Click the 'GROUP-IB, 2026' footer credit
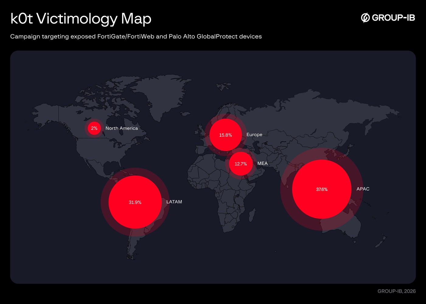Screen dimensions: 426x304 [396, 291]
